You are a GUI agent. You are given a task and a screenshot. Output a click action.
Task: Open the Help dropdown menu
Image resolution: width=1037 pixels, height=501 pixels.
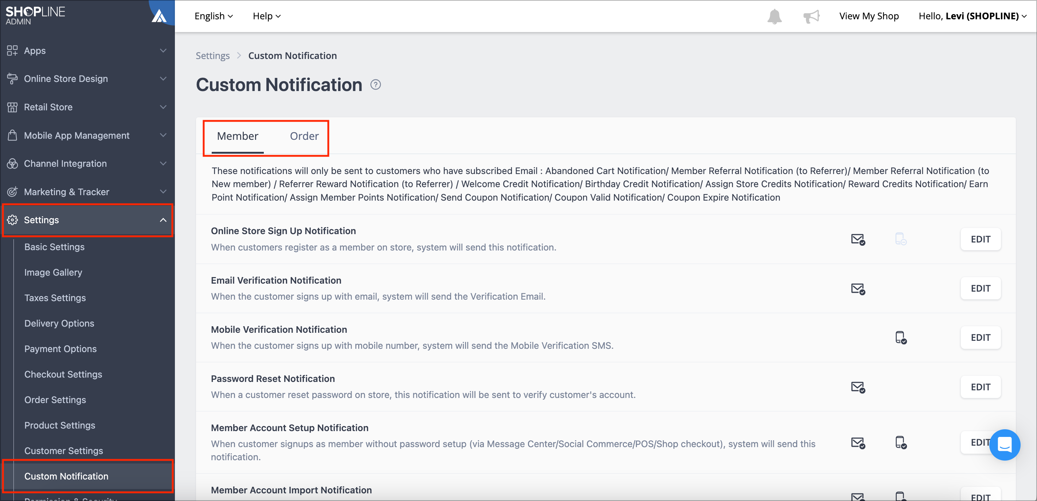coord(266,16)
